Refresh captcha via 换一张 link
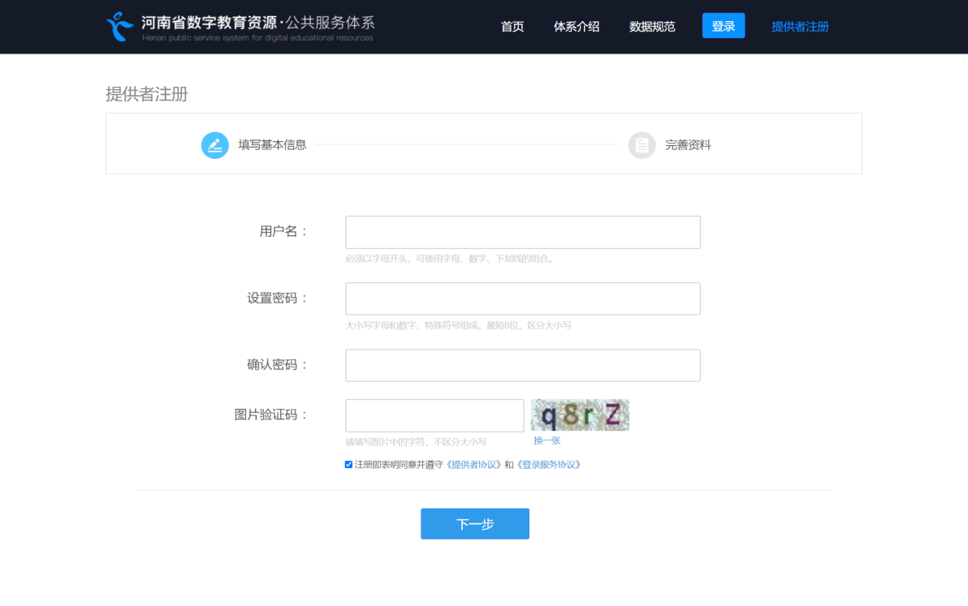This screenshot has height=606, width=968. click(x=547, y=441)
